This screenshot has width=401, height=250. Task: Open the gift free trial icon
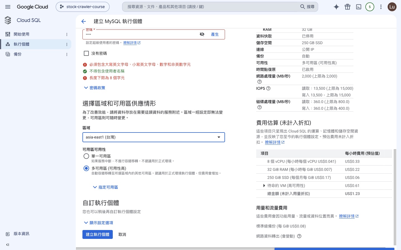tap(348, 7)
